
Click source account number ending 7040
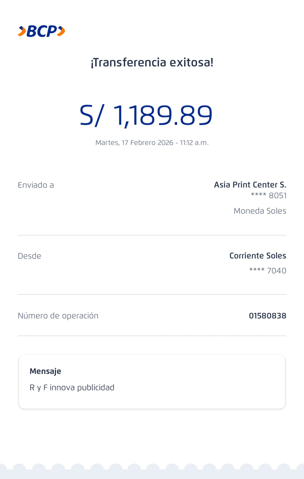click(268, 271)
